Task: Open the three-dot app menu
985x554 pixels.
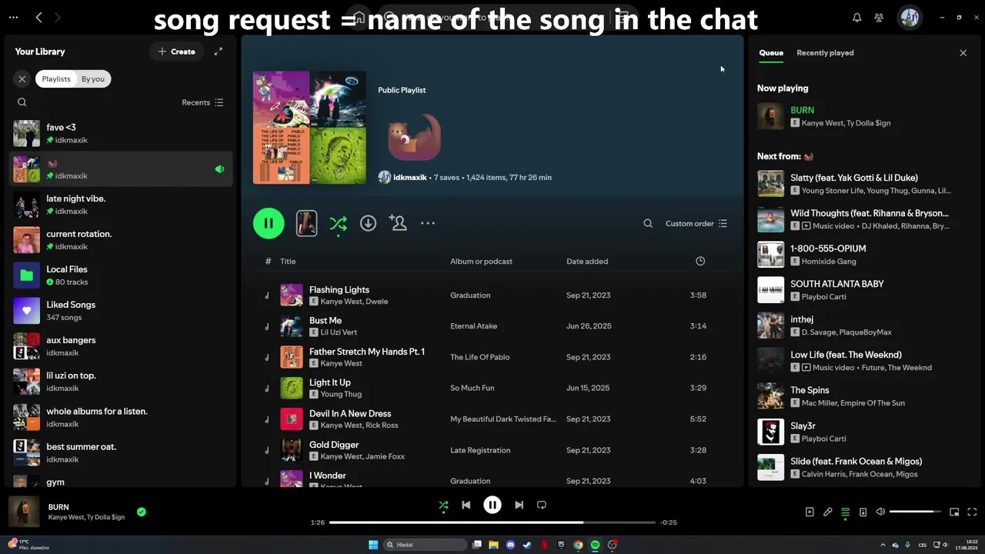Action: pos(14,17)
